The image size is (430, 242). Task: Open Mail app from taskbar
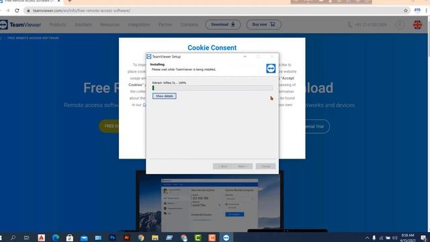click(84, 237)
